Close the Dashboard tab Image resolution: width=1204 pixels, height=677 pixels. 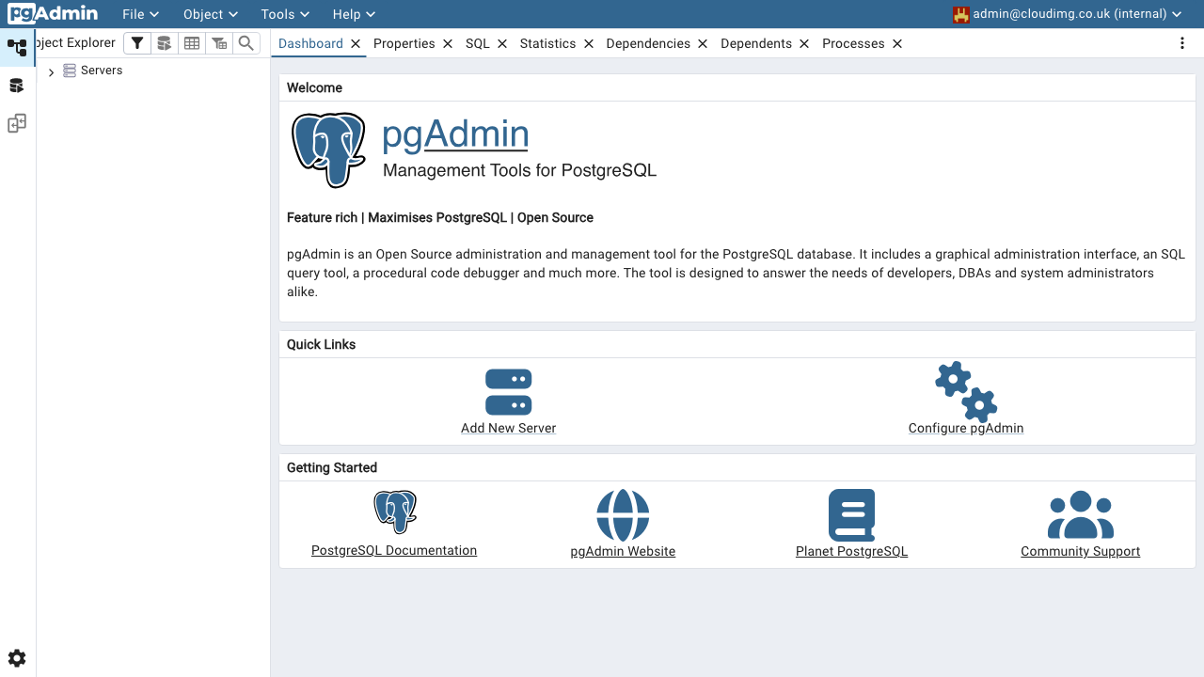[x=356, y=43]
